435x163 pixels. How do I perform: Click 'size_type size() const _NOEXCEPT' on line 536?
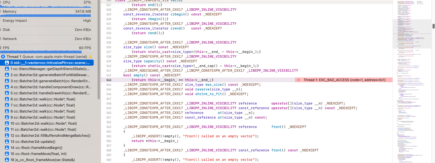click(156, 47)
